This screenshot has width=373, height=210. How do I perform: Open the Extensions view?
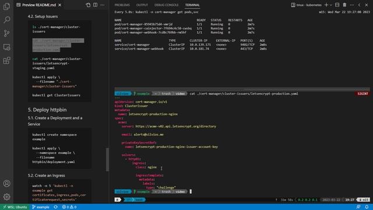pos(6,61)
